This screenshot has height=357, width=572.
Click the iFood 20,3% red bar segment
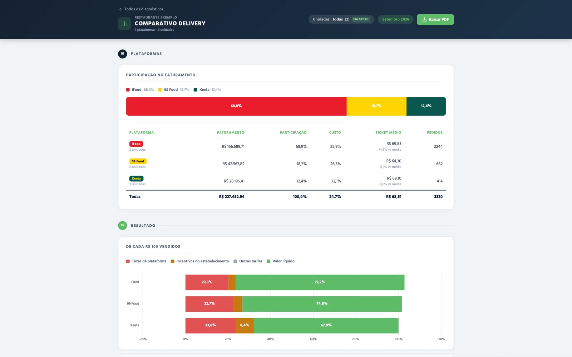(207, 282)
